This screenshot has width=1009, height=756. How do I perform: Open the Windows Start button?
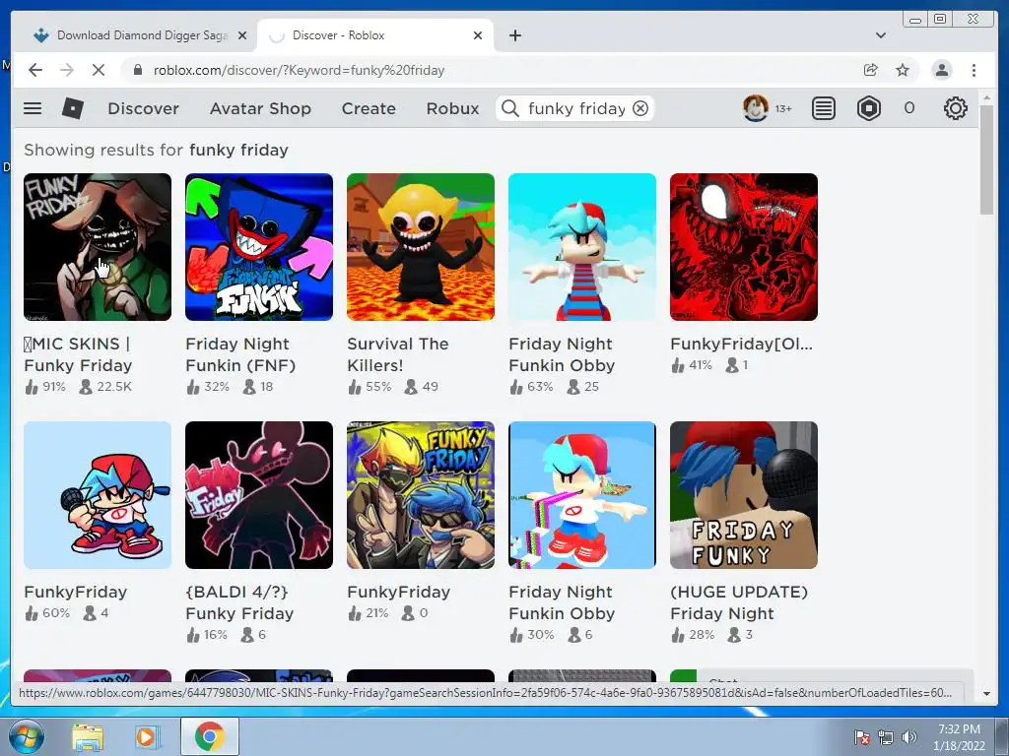click(x=26, y=736)
